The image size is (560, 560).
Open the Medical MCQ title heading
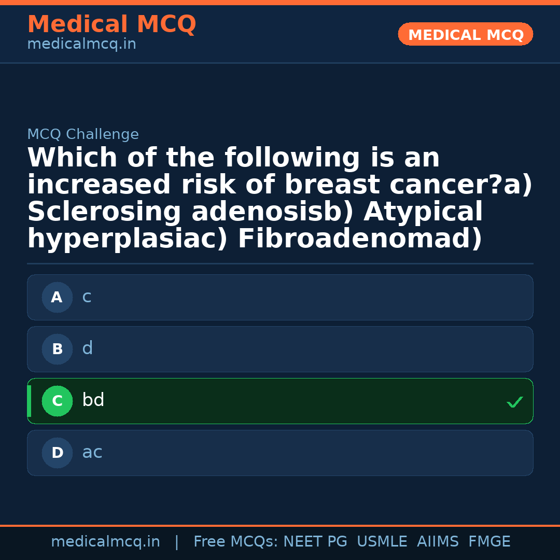tap(111, 24)
